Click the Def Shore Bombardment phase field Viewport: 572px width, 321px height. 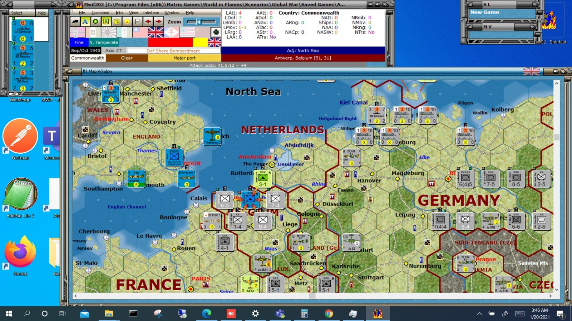pos(173,51)
